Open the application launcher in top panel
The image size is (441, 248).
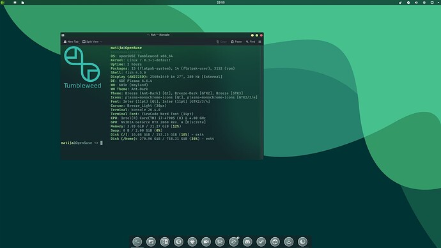coord(3,3)
